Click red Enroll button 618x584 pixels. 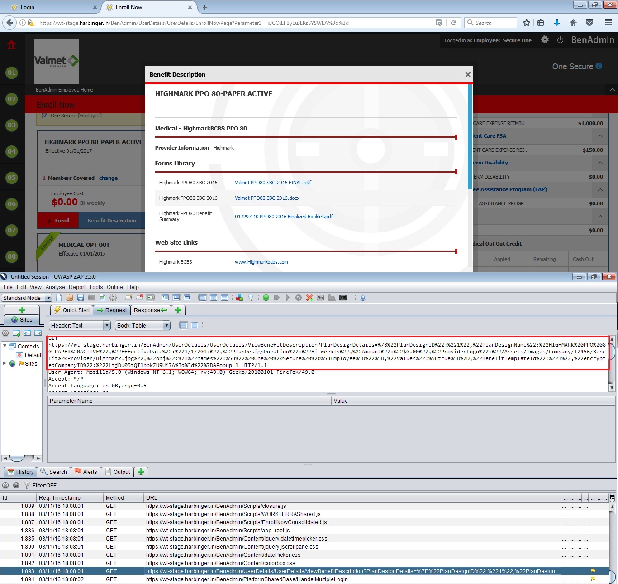58,221
